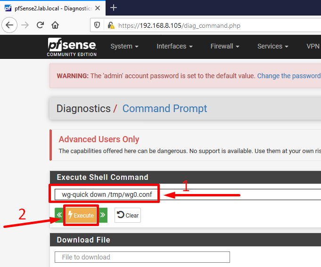
Task: Recall next command with right double-arrow
Action: [103, 215]
